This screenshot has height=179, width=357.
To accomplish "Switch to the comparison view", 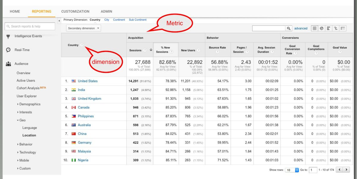I will coord(336,28).
